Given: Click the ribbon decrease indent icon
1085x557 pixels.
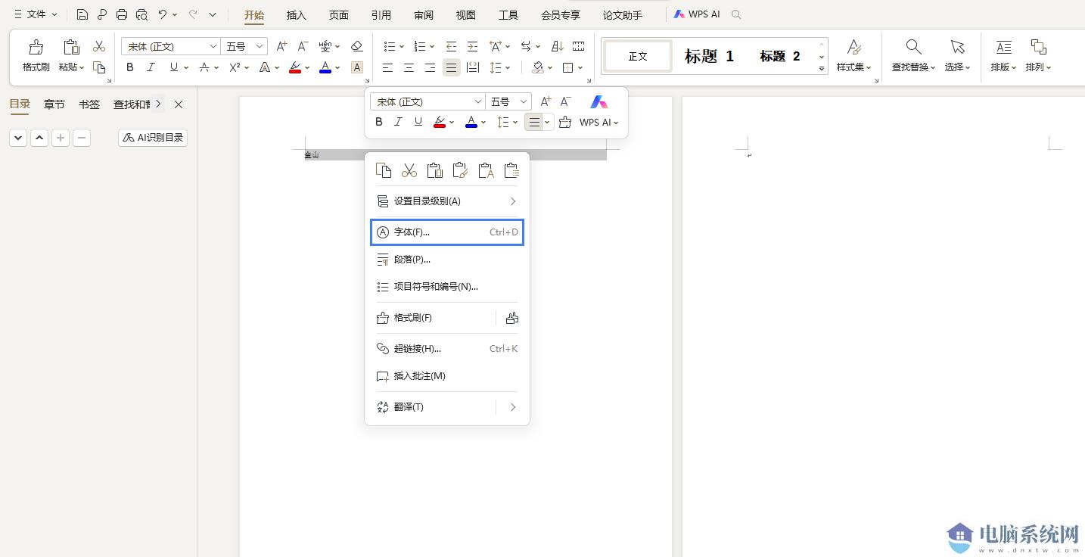Looking at the screenshot, I should pyautogui.click(x=451, y=47).
